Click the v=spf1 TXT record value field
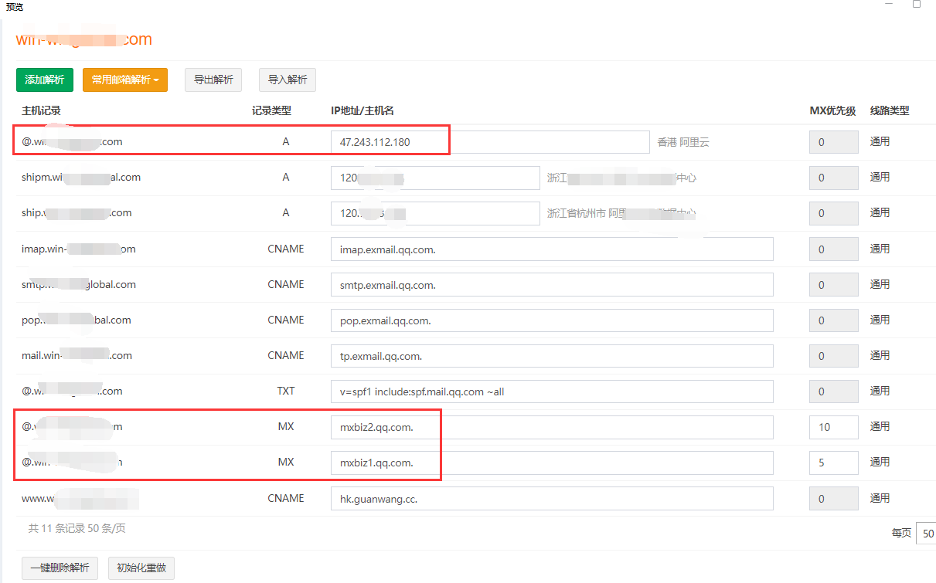Viewport: 936px width, 583px height. [x=551, y=391]
